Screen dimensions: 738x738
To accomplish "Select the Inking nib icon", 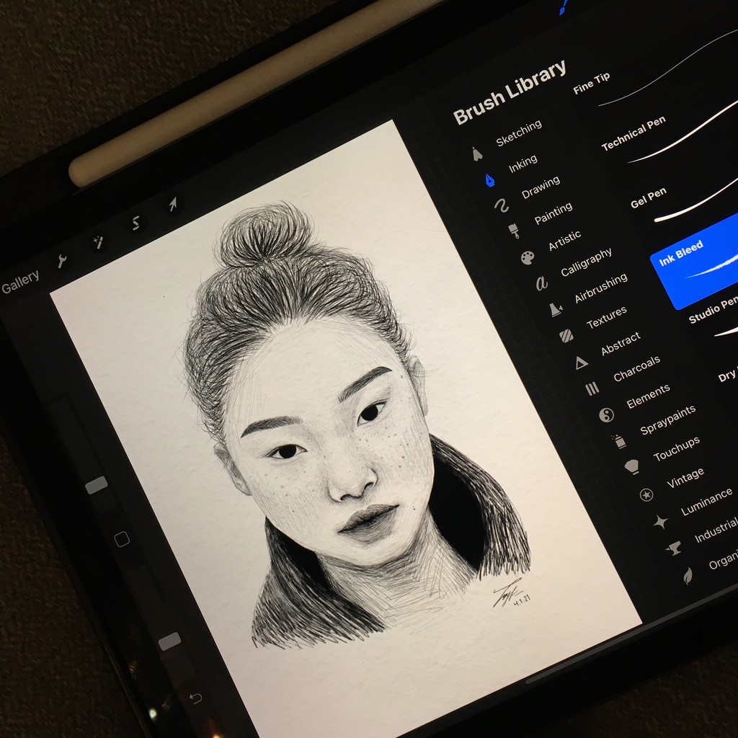I will click(x=490, y=180).
